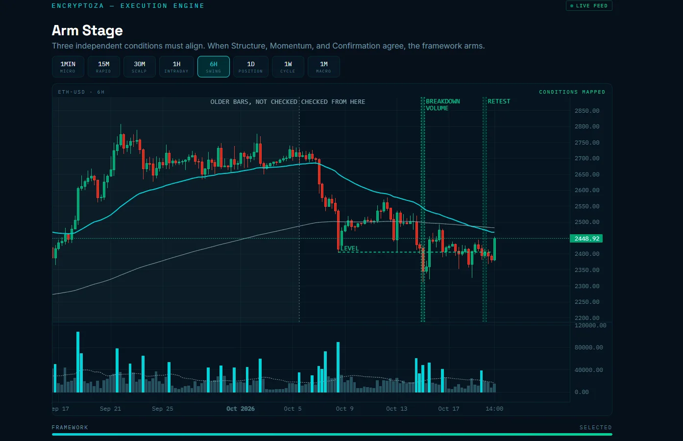Click the LEVEL annotation on the chart

click(x=350, y=248)
